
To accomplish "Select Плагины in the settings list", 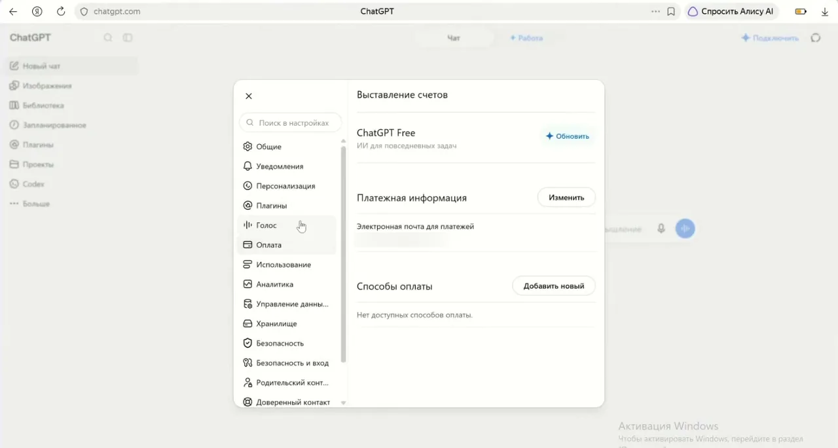I will (287, 206).
